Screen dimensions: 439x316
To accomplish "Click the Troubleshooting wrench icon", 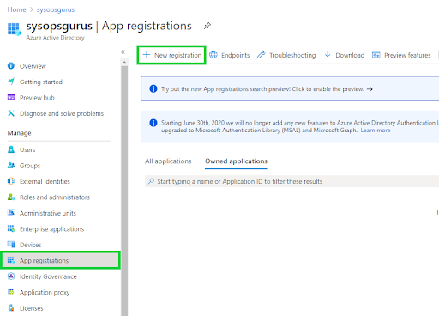I will pyautogui.click(x=262, y=54).
